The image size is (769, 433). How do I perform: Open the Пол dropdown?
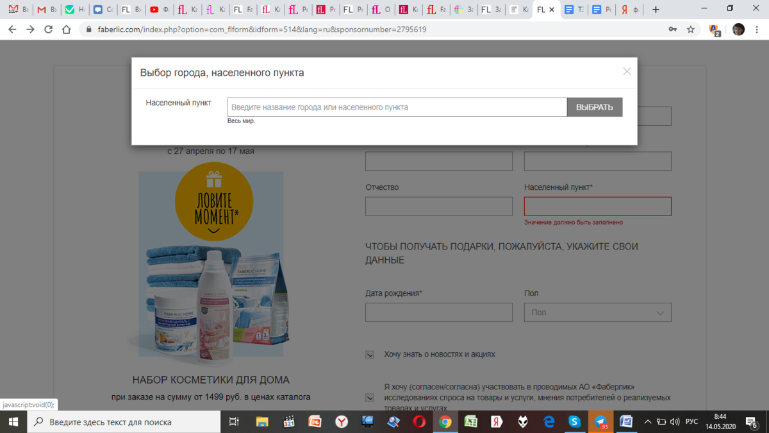click(598, 312)
